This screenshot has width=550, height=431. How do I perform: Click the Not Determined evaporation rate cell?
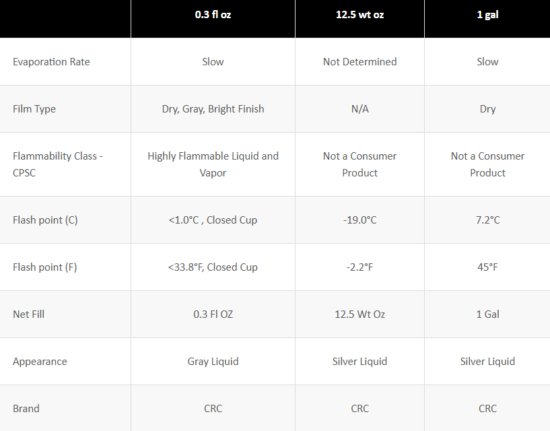pos(359,62)
